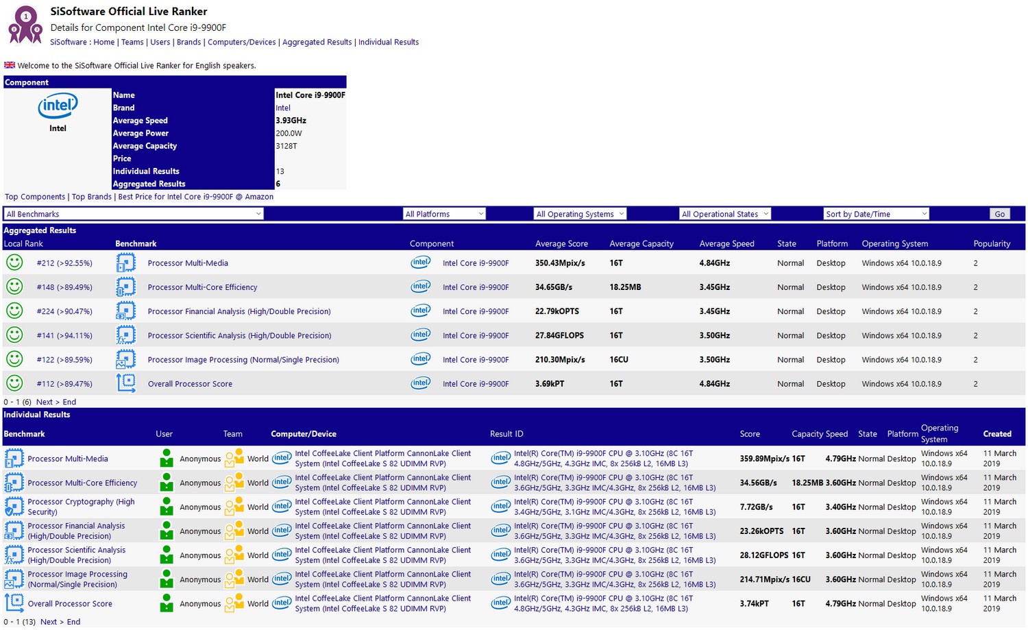
Task: Open the Teams navigation link
Action: (x=132, y=42)
